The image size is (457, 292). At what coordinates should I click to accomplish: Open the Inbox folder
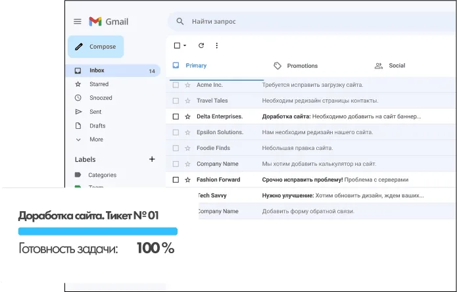113,70
